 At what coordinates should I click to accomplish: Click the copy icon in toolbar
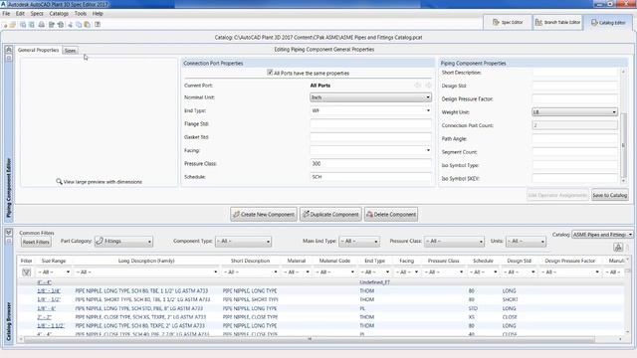[x=79, y=25]
